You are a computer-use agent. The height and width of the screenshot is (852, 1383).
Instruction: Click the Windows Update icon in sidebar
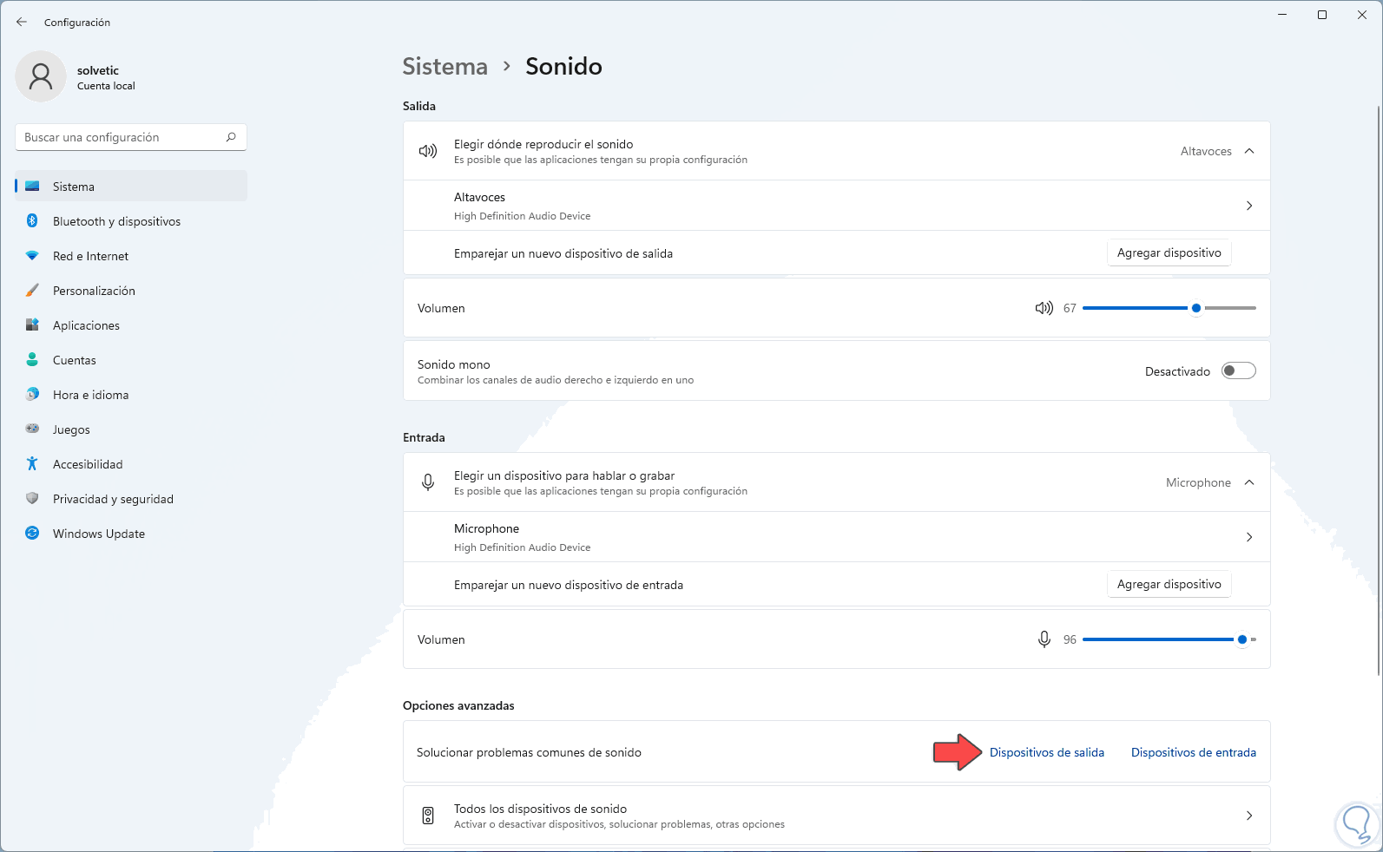tap(32, 534)
